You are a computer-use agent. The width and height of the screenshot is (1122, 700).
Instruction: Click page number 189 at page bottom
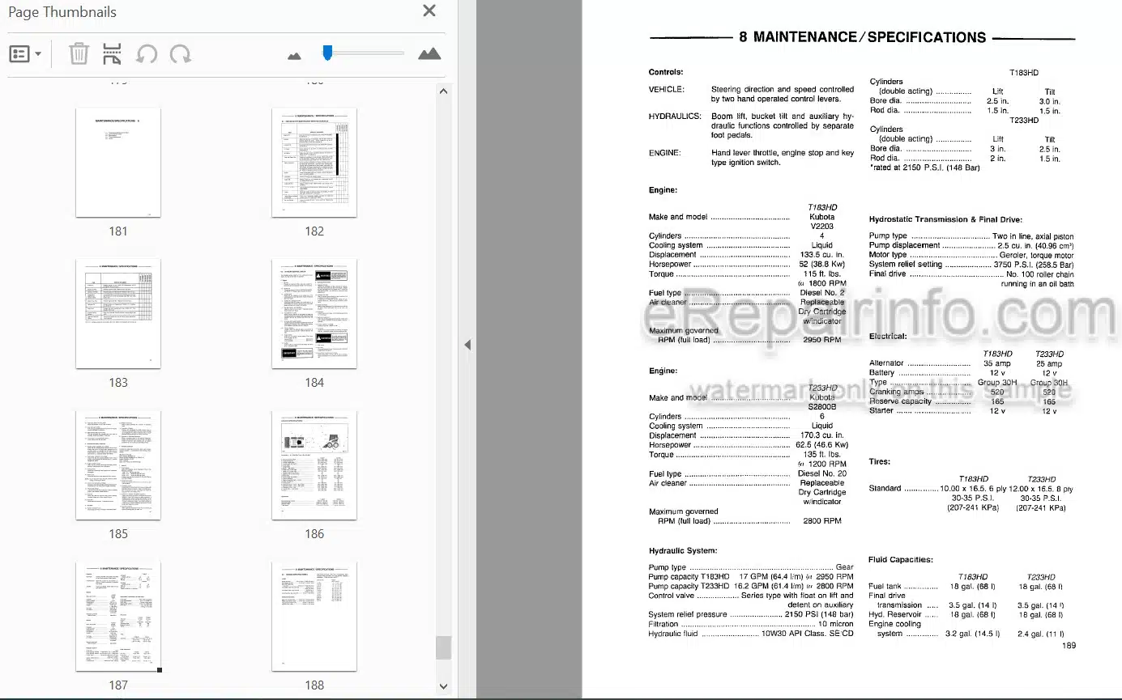click(1068, 646)
